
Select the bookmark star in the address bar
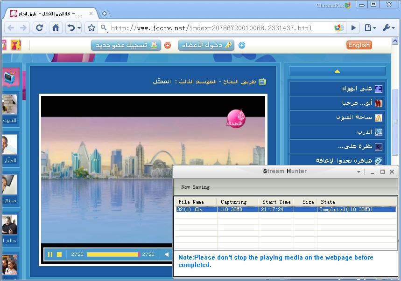click(x=91, y=28)
